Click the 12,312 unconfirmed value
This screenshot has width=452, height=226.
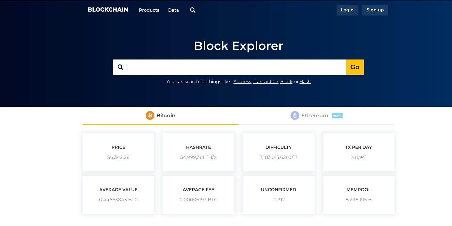(x=279, y=200)
